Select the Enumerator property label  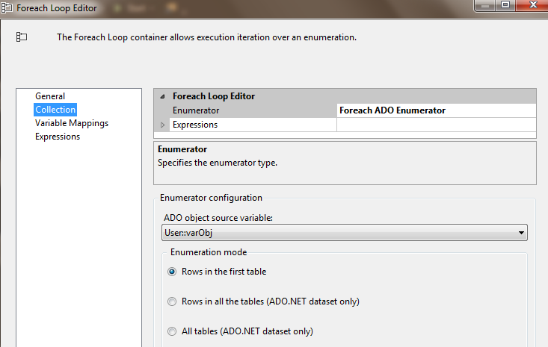pyautogui.click(x=197, y=110)
